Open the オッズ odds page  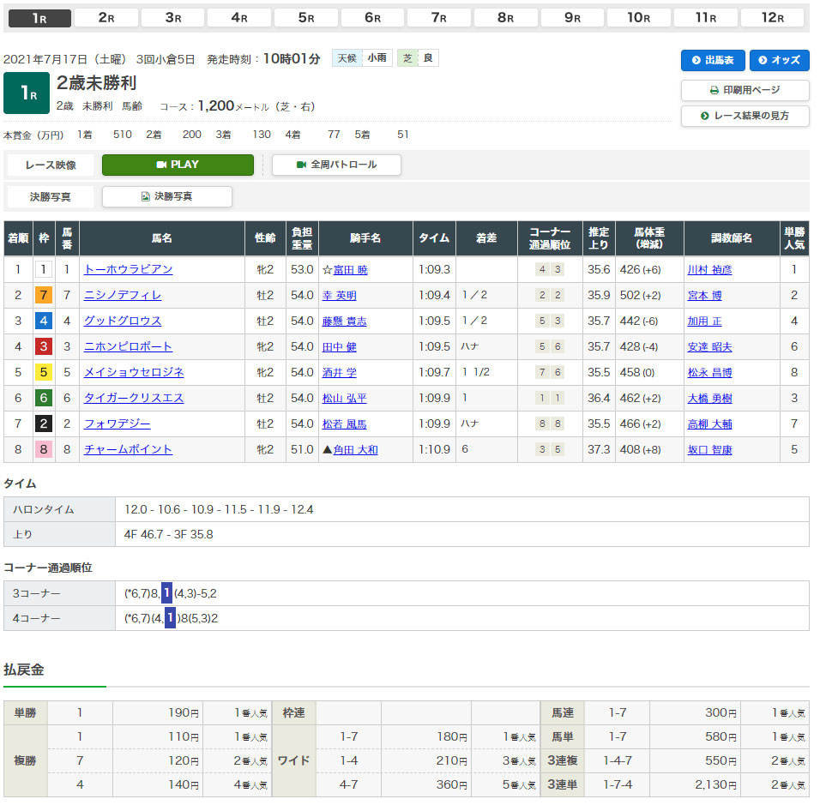(779, 60)
